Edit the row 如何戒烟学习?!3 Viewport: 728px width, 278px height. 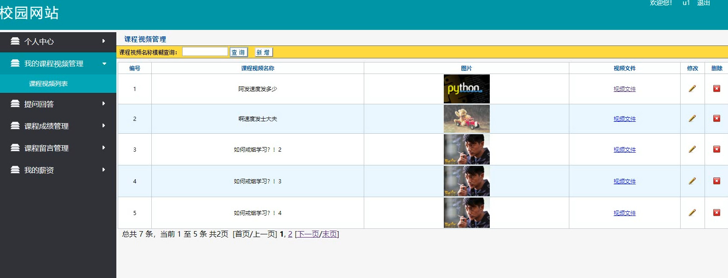point(692,181)
